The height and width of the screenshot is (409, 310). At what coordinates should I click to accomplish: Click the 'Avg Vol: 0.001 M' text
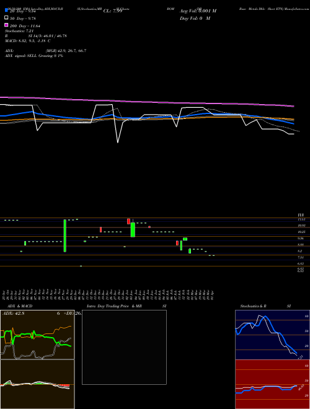(198, 11)
